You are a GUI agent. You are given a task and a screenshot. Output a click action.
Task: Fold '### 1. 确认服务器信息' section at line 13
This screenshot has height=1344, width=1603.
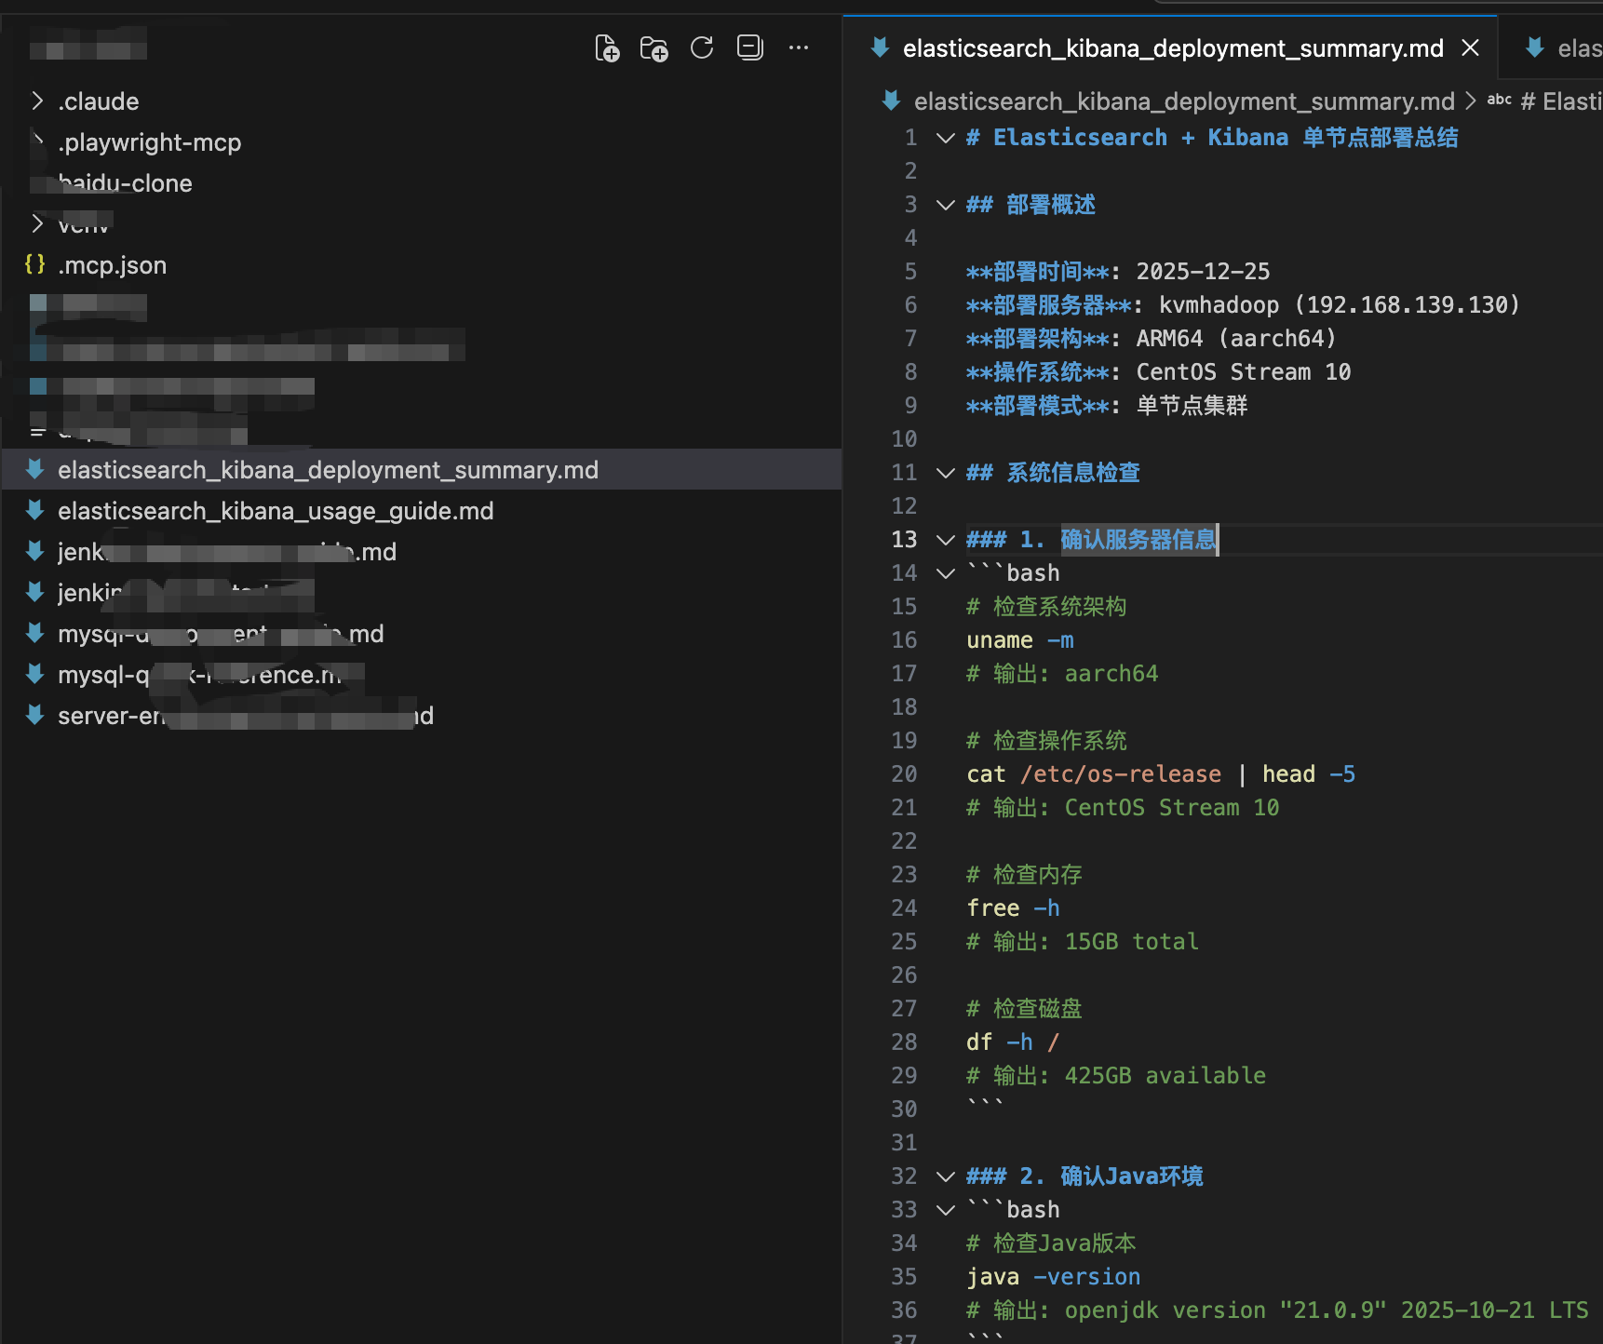[946, 540]
